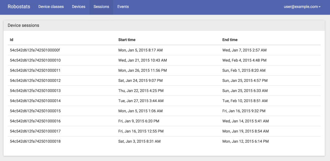Click the End time column header
Screen dimensions: 330x161
point(230,40)
